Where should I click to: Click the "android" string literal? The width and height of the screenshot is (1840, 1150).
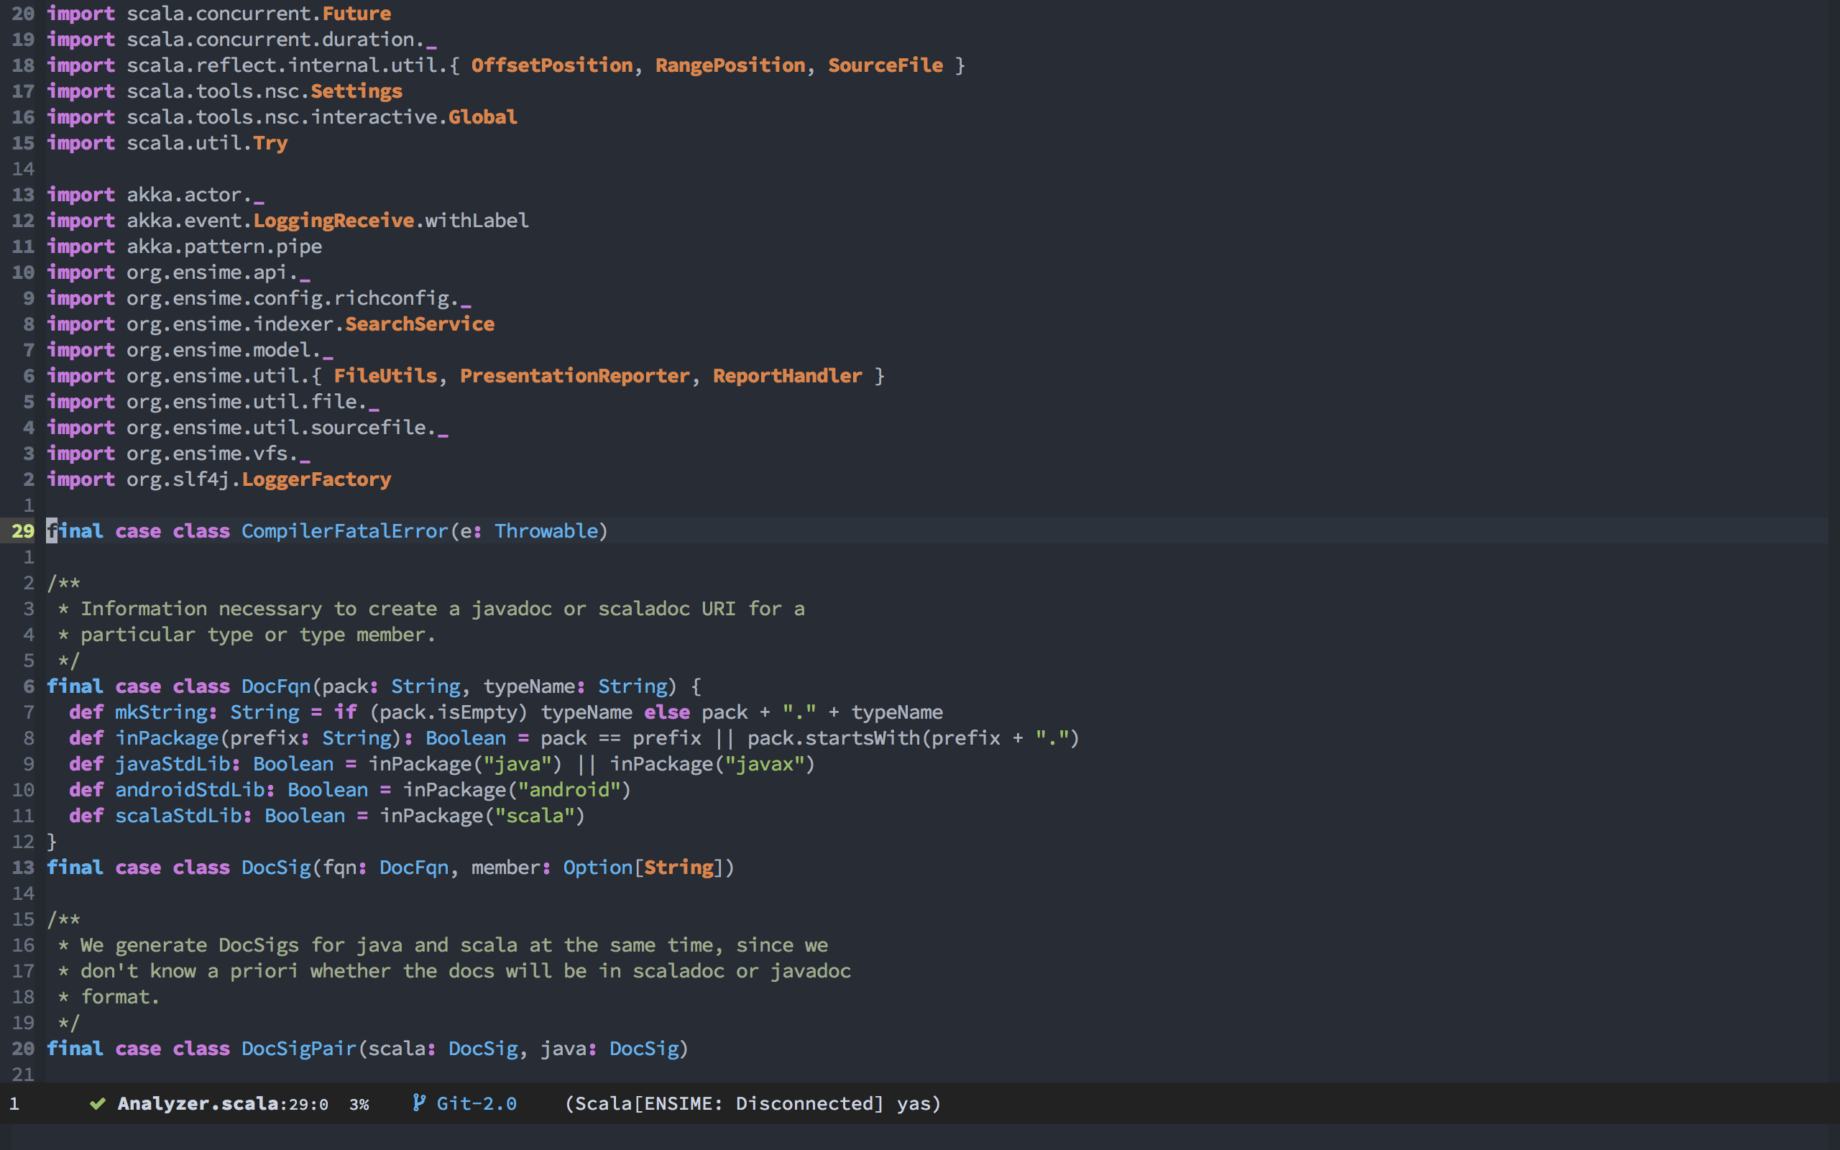pos(569,789)
